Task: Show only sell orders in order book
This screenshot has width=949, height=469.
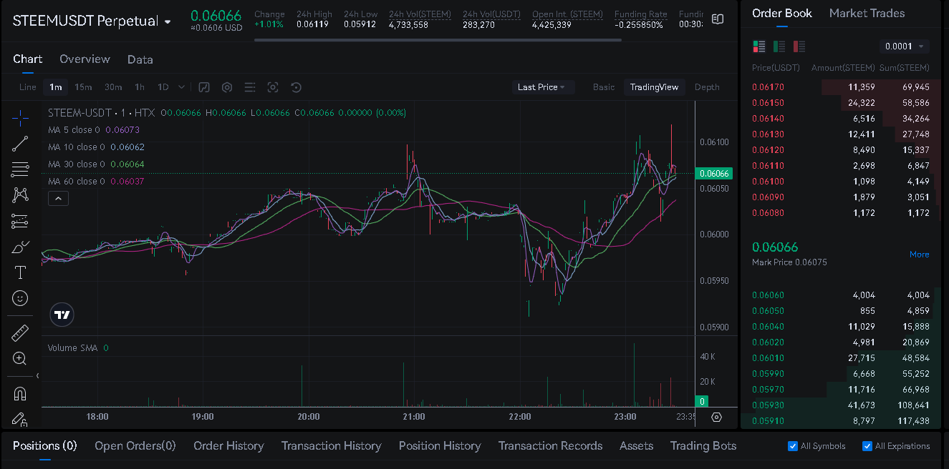Action: (x=799, y=46)
